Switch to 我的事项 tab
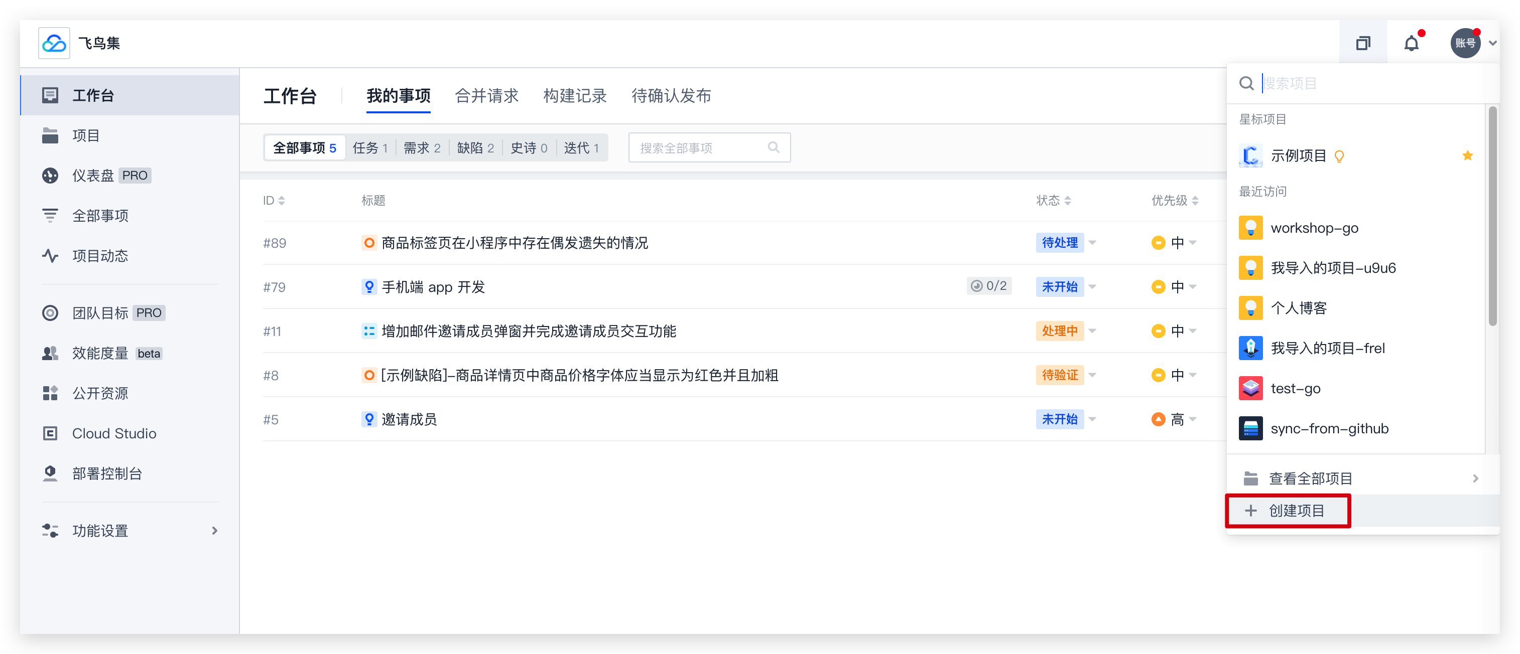1520x654 pixels. click(398, 95)
